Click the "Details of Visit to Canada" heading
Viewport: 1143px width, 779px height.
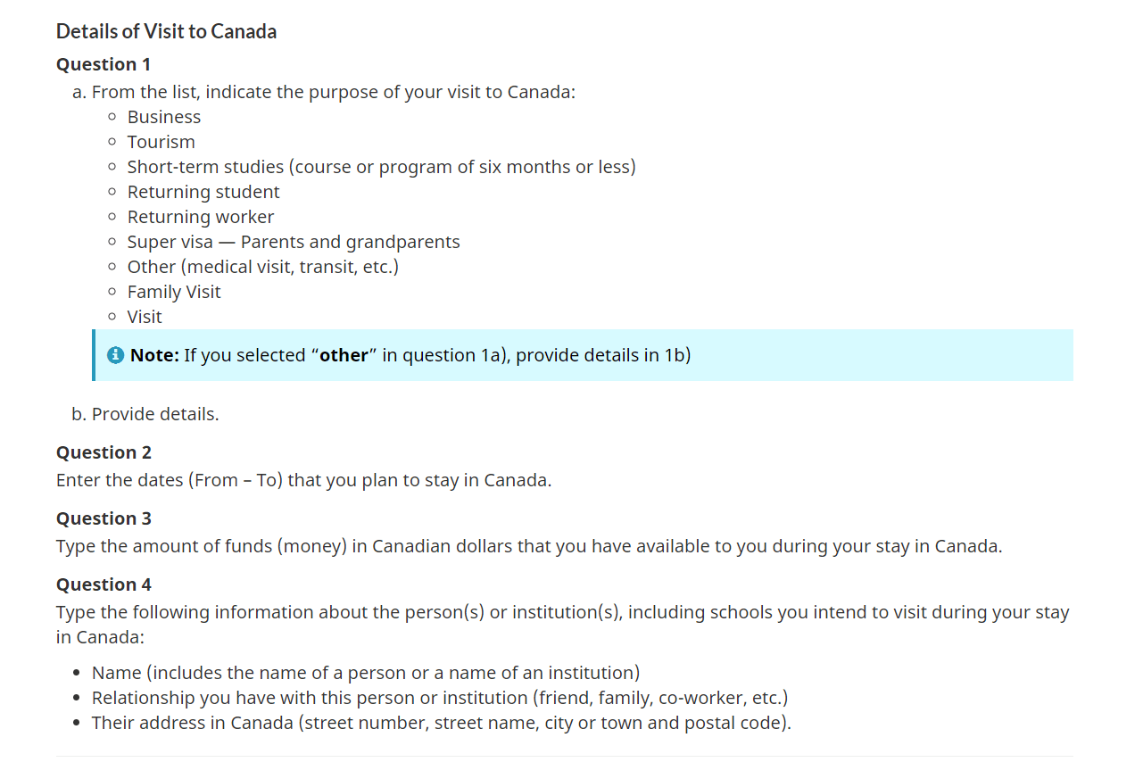(x=166, y=32)
